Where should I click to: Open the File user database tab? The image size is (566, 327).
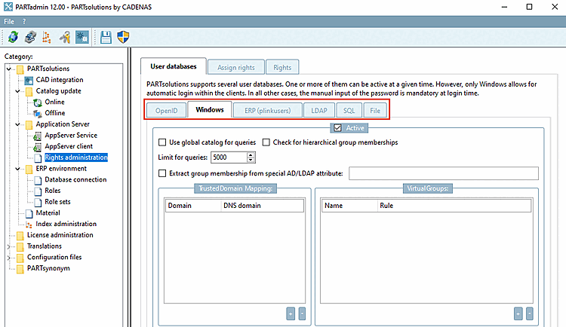point(375,111)
